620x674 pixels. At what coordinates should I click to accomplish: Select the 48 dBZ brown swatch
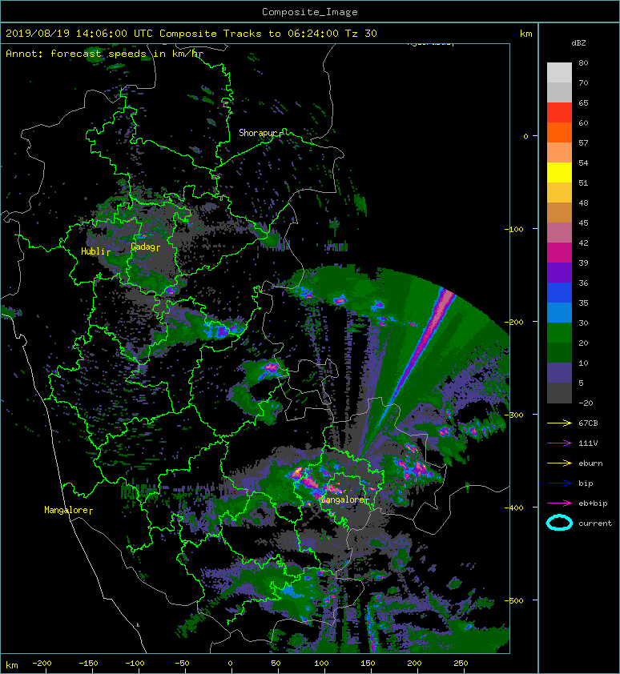(559, 212)
